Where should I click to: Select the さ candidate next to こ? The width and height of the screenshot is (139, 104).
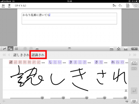(85, 62)
